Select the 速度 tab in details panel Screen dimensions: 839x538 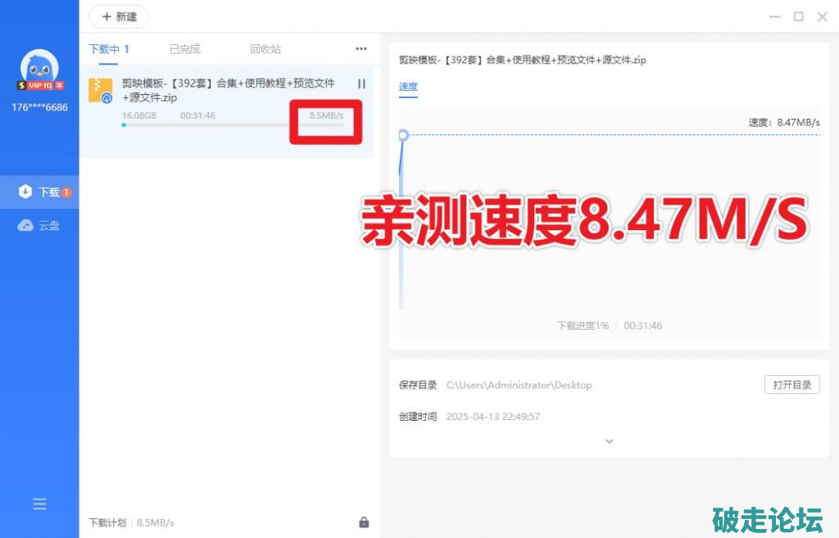pos(408,87)
